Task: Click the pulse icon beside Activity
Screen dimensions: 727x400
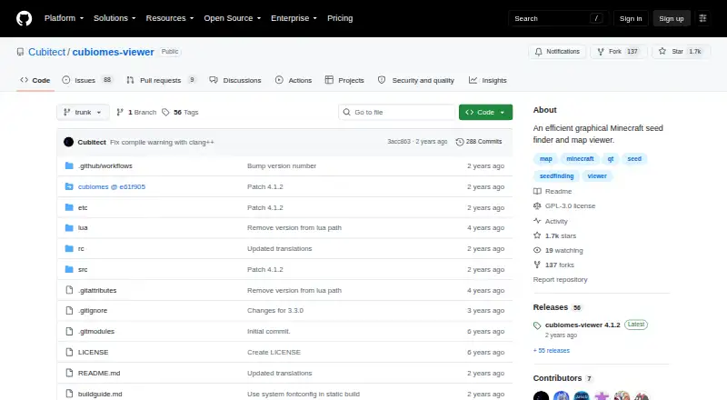Action: [537, 221]
